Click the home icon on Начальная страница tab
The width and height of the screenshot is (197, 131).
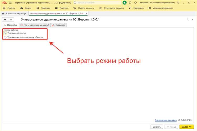tap(3, 14)
